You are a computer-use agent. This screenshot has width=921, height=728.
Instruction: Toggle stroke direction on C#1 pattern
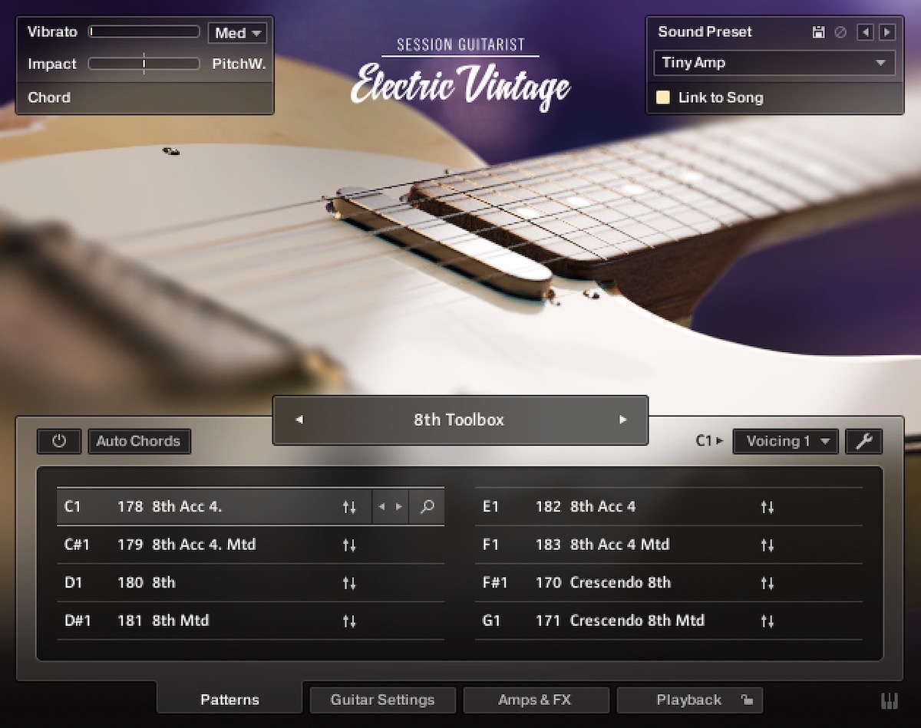click(349, 545)
